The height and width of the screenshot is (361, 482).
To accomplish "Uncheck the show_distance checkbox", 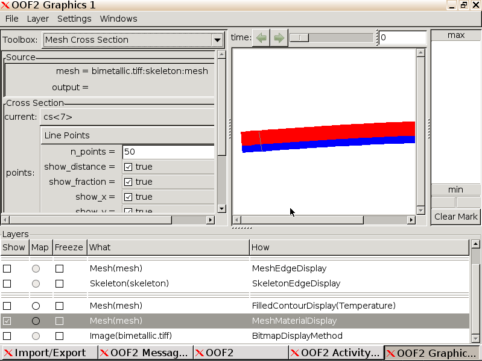I will [x=128, y=167].
